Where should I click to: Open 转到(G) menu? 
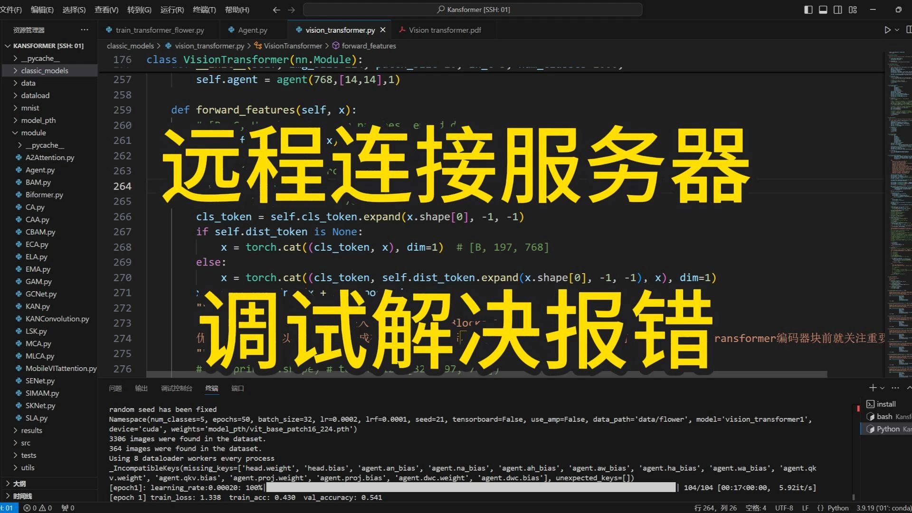[x=139, y=9]
